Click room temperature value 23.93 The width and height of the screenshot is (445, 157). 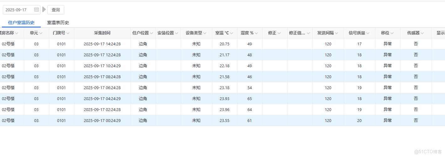(225, 99)
